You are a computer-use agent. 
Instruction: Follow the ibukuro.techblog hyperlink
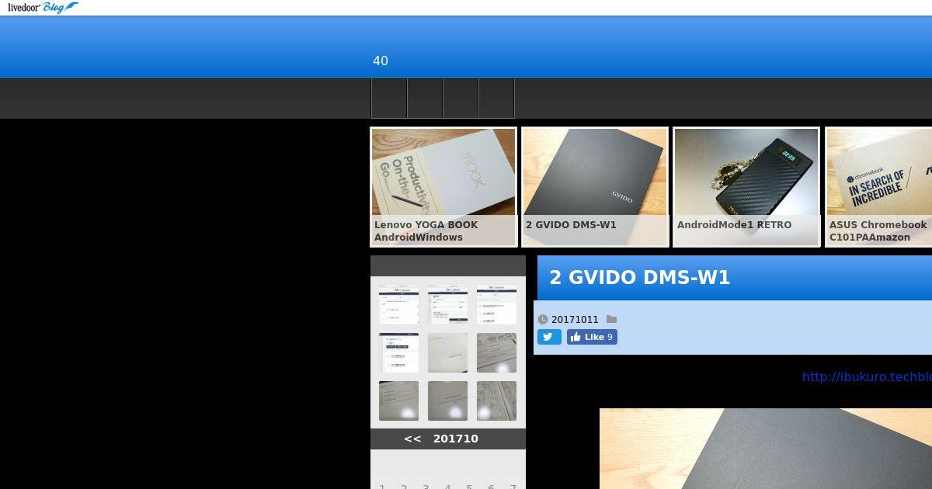867,376
